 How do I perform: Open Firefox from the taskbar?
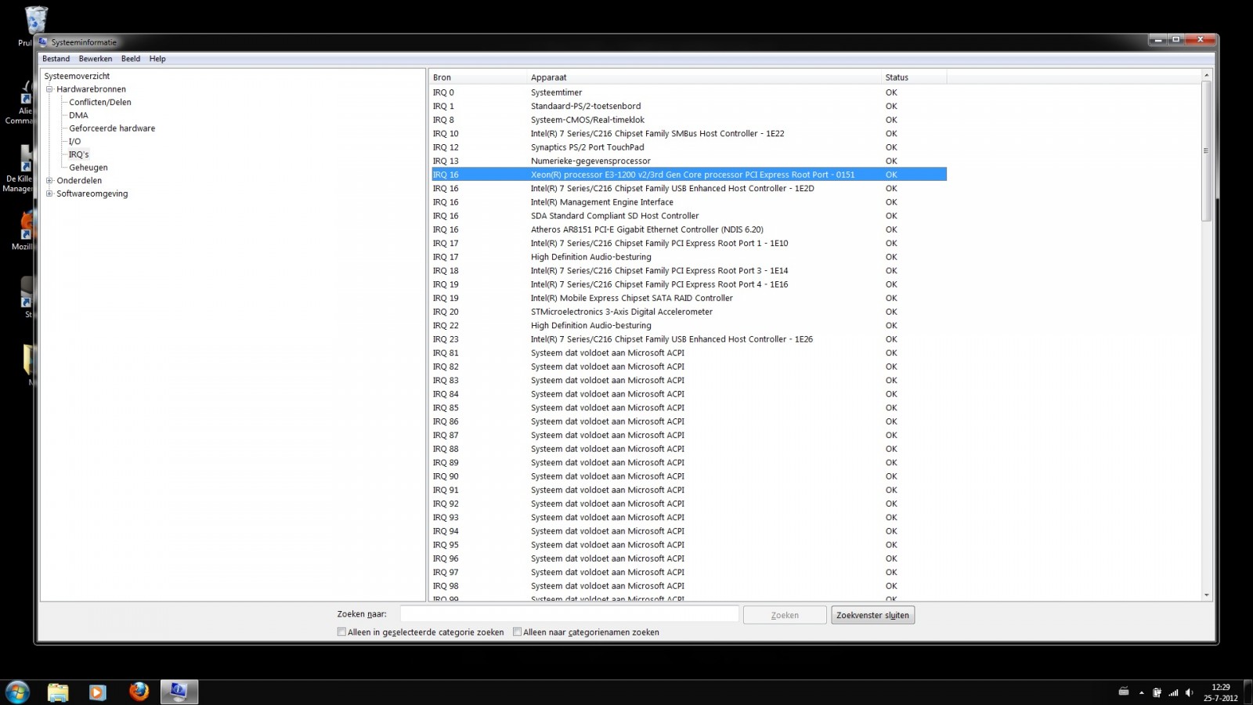click(x=139, y=692)
